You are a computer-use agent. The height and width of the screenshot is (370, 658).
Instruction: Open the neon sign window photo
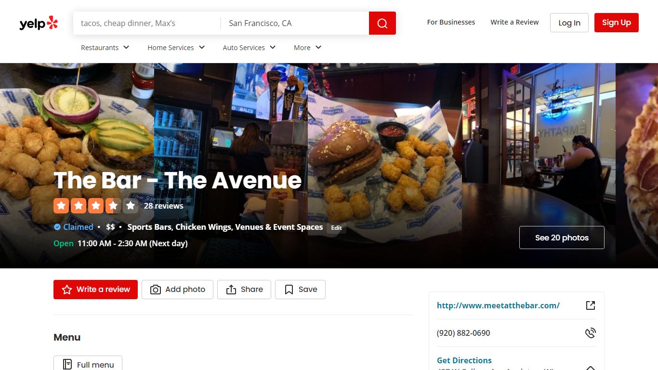[x=539, y=165]
